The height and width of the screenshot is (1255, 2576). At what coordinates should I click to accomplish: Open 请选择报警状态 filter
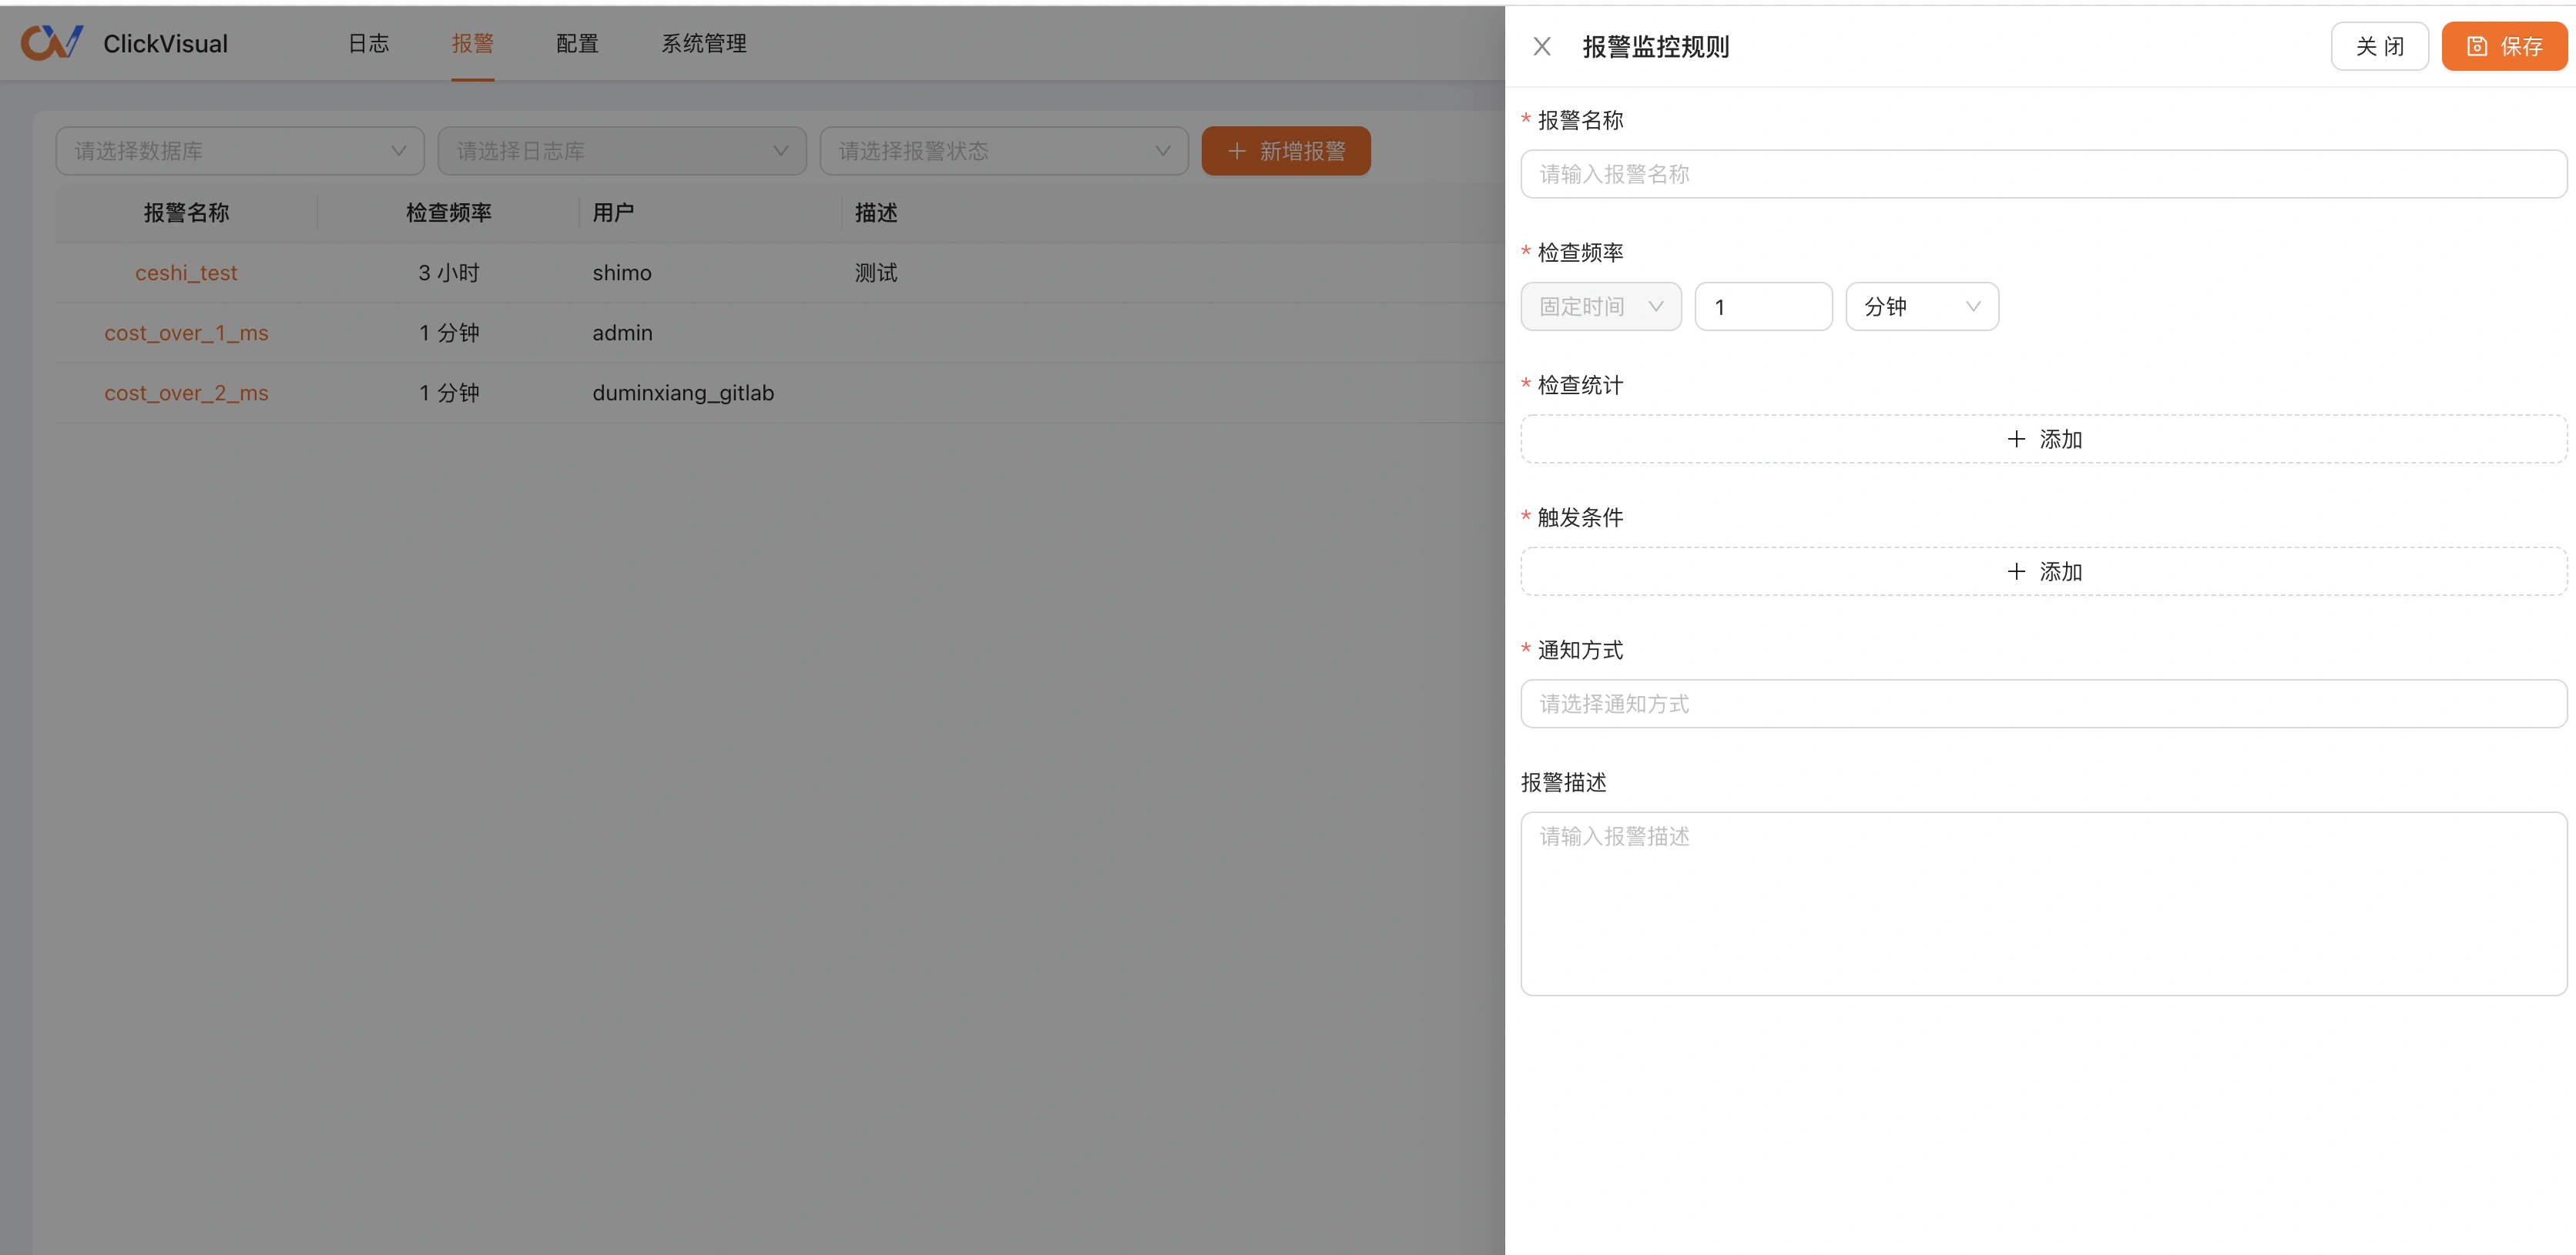tap(1003, 151)
